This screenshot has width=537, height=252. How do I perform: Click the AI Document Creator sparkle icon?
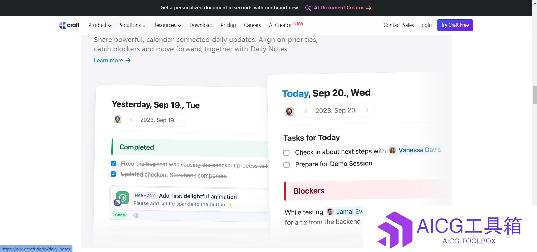point(308,8)
